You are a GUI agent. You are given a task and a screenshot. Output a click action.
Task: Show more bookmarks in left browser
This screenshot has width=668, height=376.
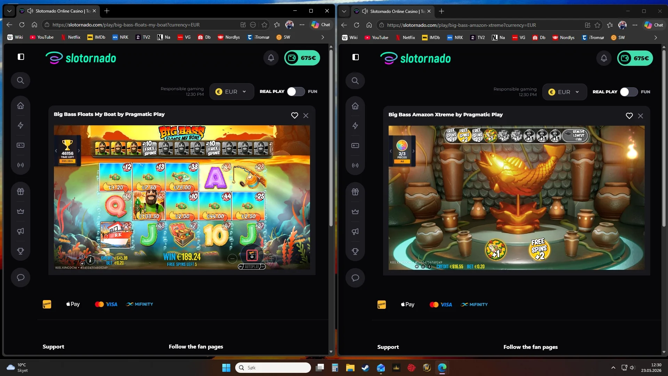click(323, 37)
